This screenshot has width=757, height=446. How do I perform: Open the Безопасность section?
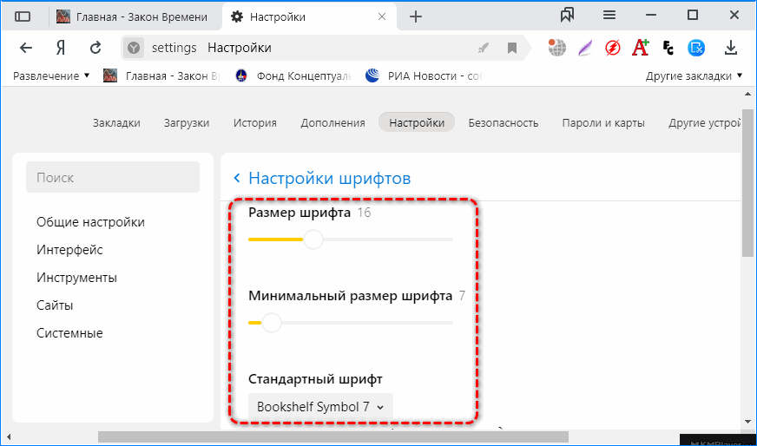point(503,122)
